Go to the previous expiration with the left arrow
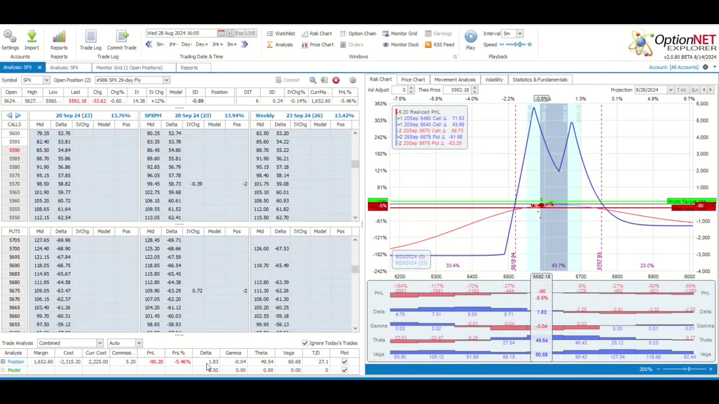This screenshot has width=719, height=404. (10, 116)
